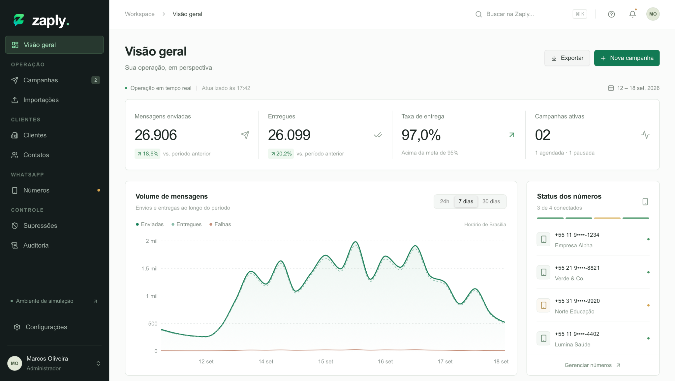Open notifications bell icon

[632, 14]
